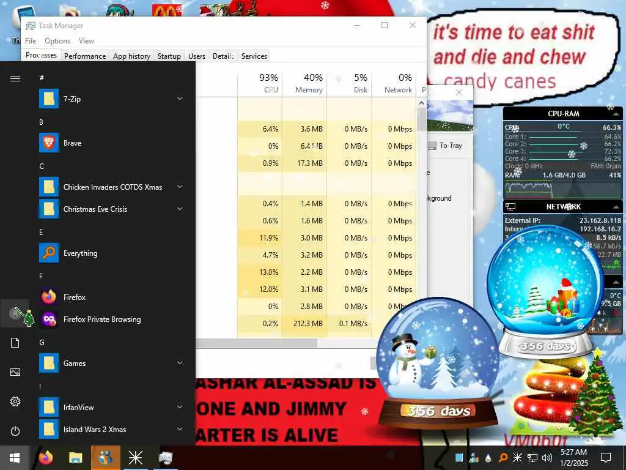
Task: Click RAM usage 1.6 GB/4.0 GB readout
Action: [564, 175]
